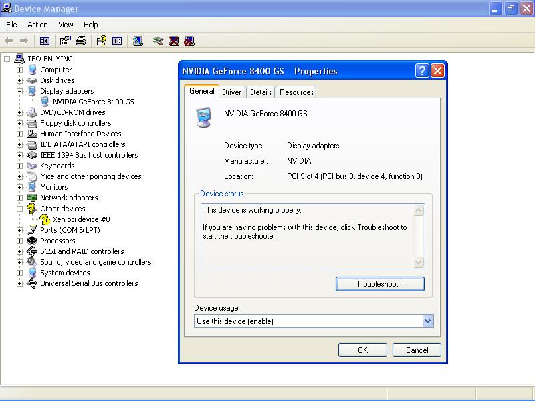Select NVIDIA GeForce 8400 GS in device tree
The image size is (535, 401).
(93, 102)
